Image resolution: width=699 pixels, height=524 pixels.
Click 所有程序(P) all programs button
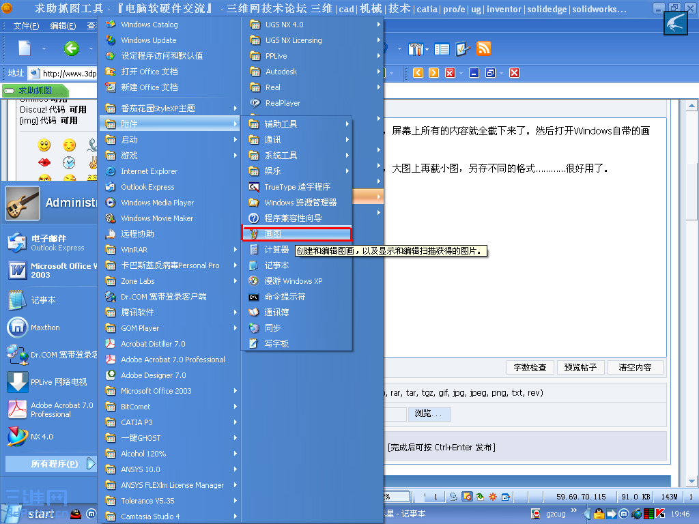[51, 463]
